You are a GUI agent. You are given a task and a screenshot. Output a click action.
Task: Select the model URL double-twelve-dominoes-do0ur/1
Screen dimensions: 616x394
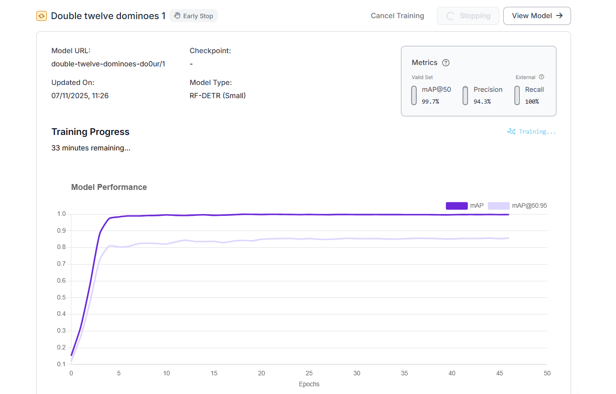108,64
